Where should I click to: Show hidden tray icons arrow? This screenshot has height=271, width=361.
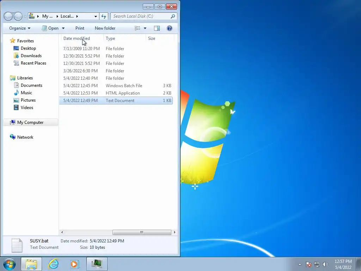300,264
